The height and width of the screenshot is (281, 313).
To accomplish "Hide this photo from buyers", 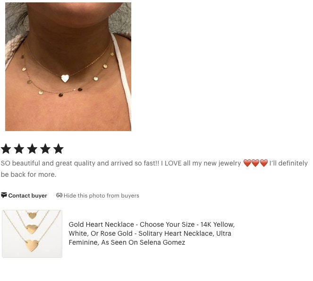I will (x=98, y=196).
